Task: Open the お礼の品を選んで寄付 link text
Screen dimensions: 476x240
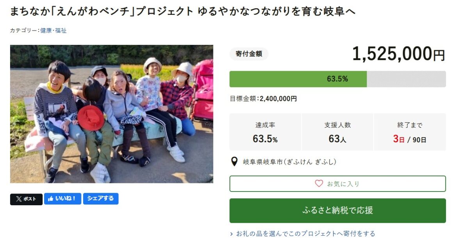Action: (x=305, y=234)
